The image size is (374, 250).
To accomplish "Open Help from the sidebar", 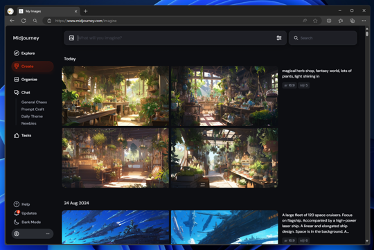I will pos(21,204).
